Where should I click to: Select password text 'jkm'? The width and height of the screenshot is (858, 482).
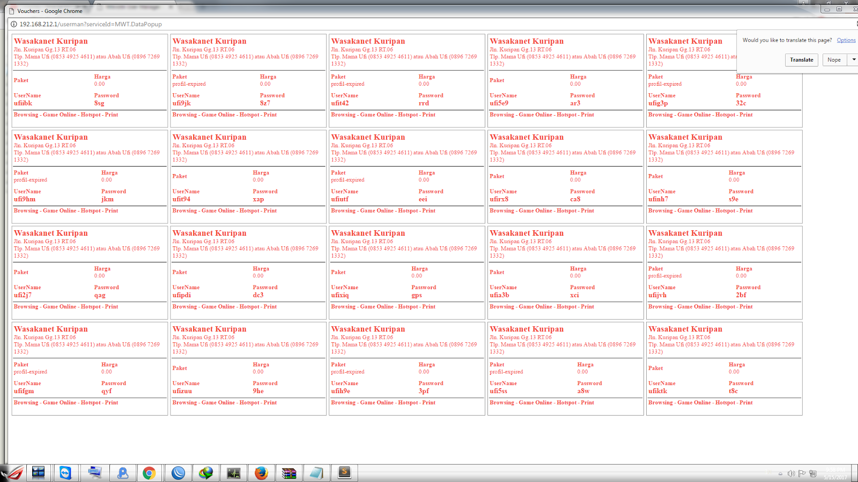(107, 199)
